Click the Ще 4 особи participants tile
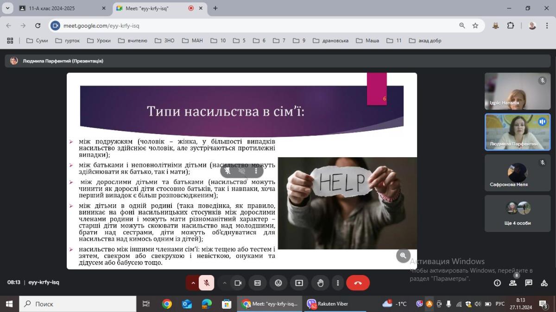This screenshot has height=312, width=556. 518,213
